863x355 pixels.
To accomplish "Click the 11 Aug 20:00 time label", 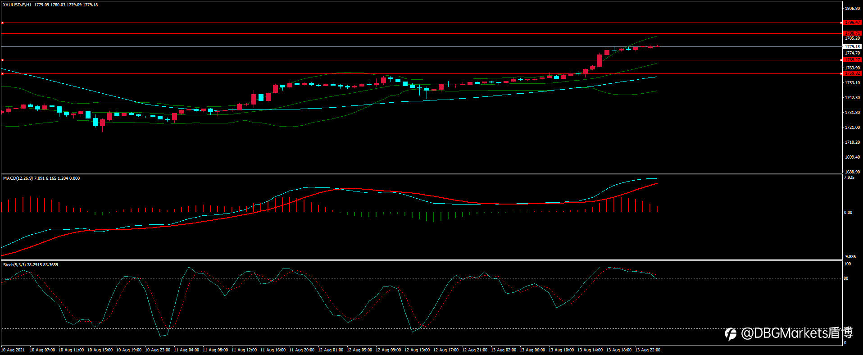I will tap(302, 350).
